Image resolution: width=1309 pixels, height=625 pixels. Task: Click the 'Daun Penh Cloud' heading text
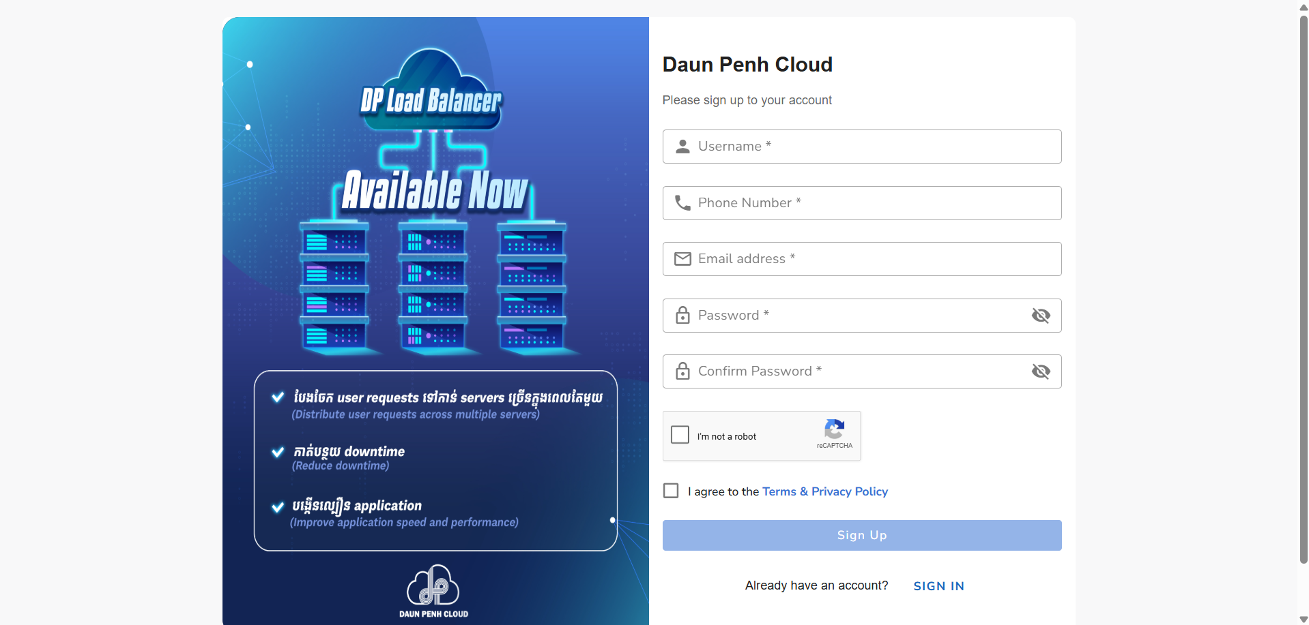(x=747, y=64)
